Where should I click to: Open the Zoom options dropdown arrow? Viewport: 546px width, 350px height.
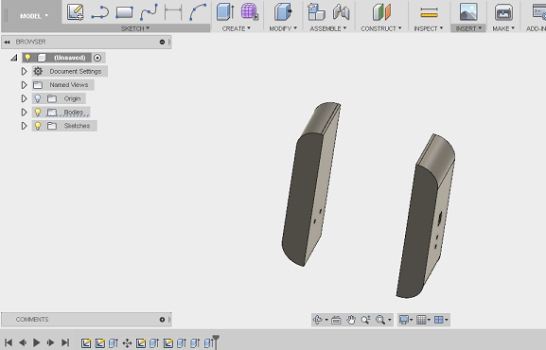tap(389, 320)
